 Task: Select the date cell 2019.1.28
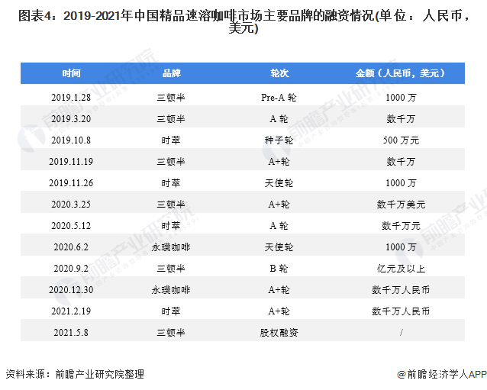point(71,98)
